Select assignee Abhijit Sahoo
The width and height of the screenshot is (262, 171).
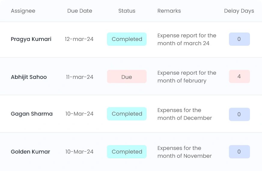29,77
